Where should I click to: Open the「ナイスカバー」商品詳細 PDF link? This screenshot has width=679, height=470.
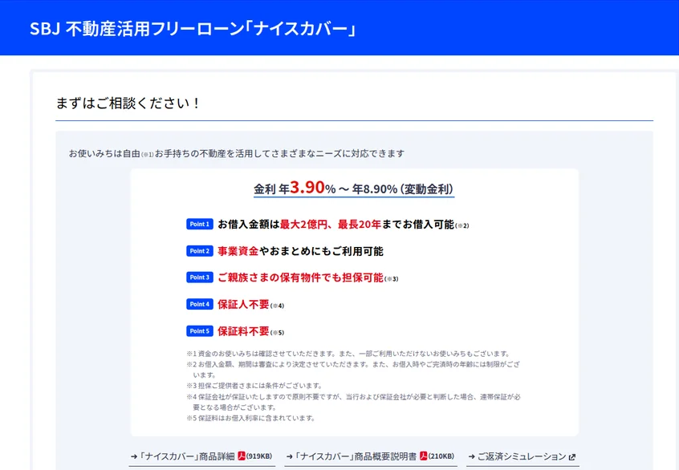pos(201,456)
